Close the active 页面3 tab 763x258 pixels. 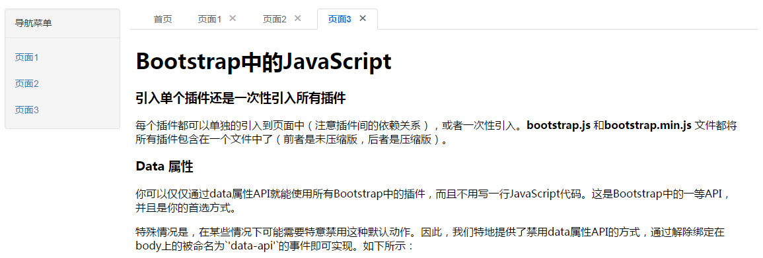[x=363, y=18]
